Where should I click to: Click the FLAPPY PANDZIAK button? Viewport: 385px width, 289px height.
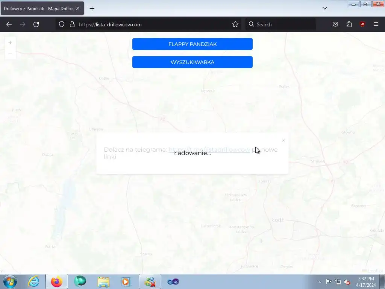[x=192, y=44]
